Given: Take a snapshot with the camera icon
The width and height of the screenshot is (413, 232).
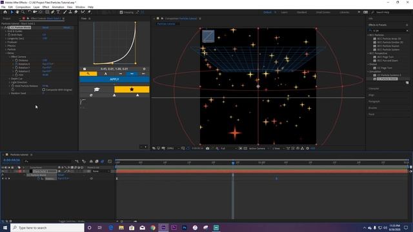Looking at the screenshot, I should pos(208,148).
